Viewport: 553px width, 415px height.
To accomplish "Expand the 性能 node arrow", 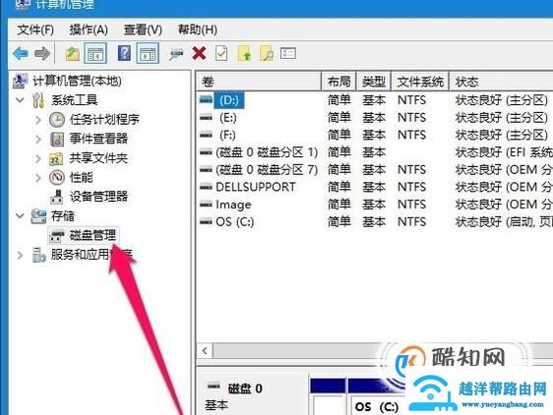I will [x=38, y=177].
